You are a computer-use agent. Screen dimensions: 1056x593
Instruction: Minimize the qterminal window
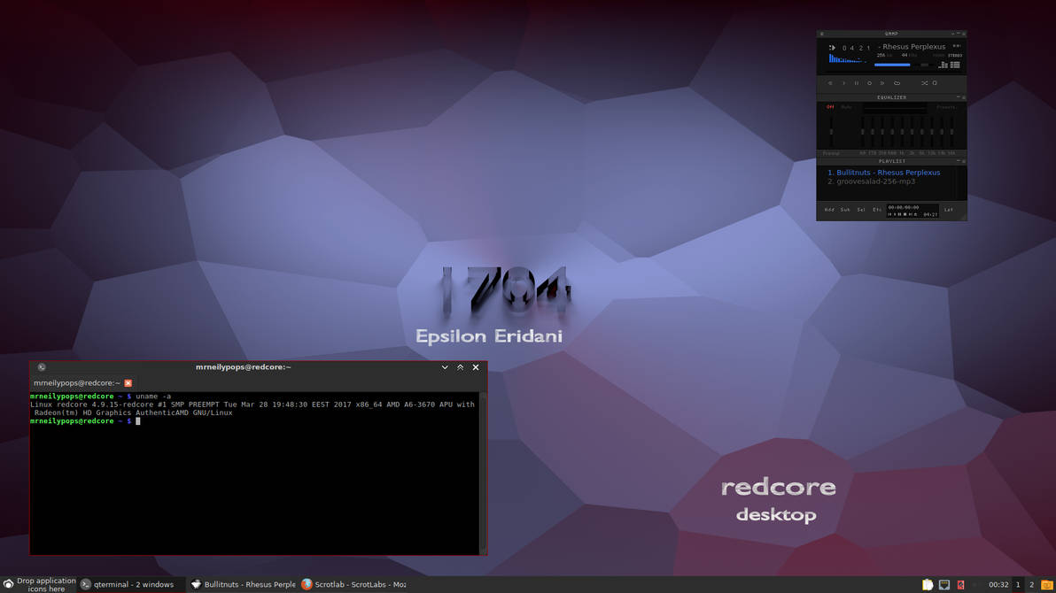tap(445, 367)
